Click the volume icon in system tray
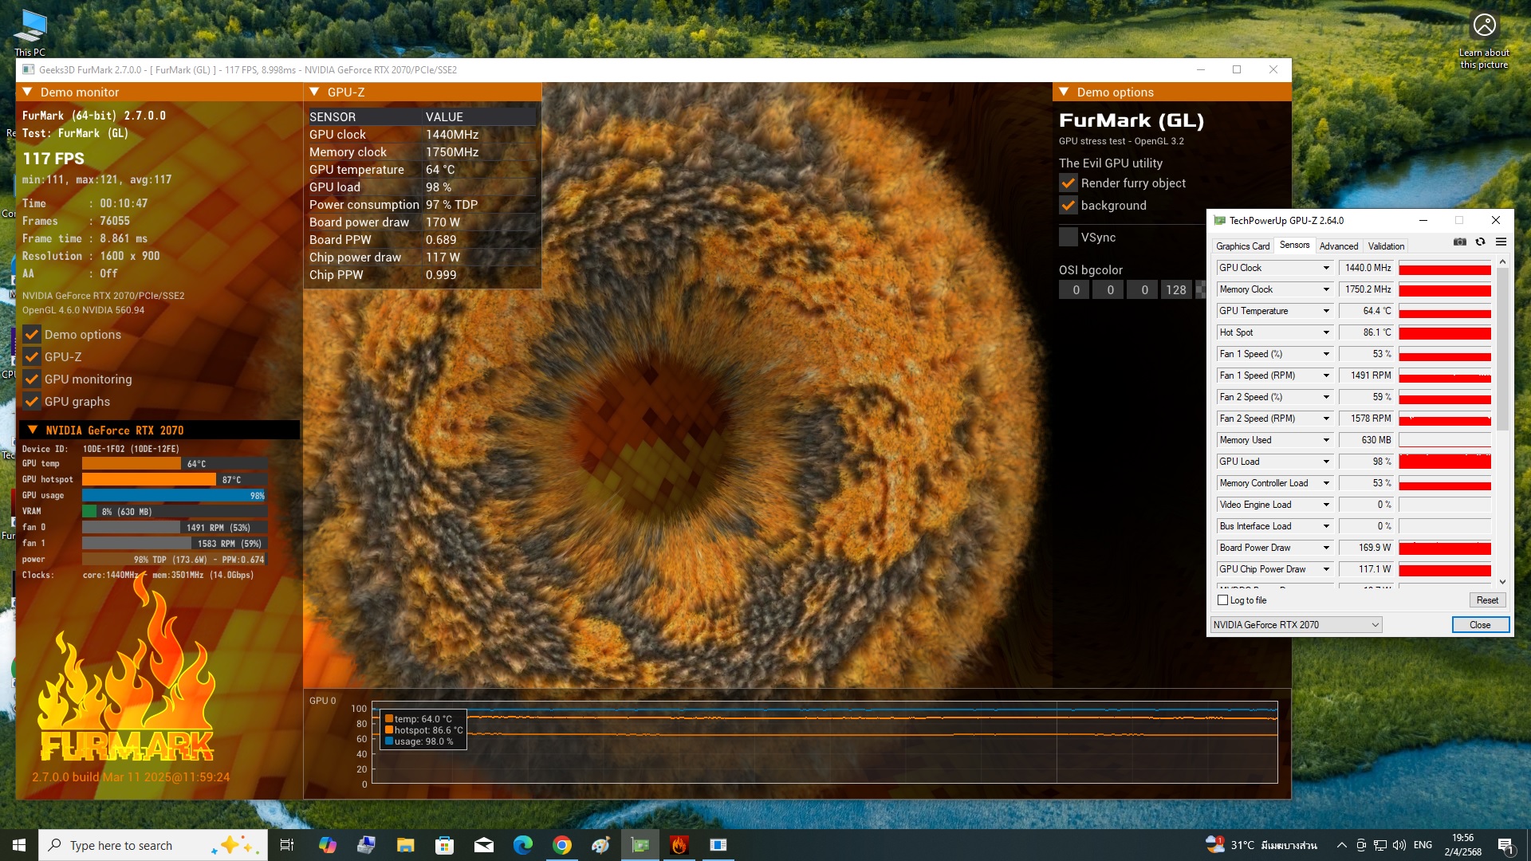Screen dimensions: 1531x861 click(1399, 845)
